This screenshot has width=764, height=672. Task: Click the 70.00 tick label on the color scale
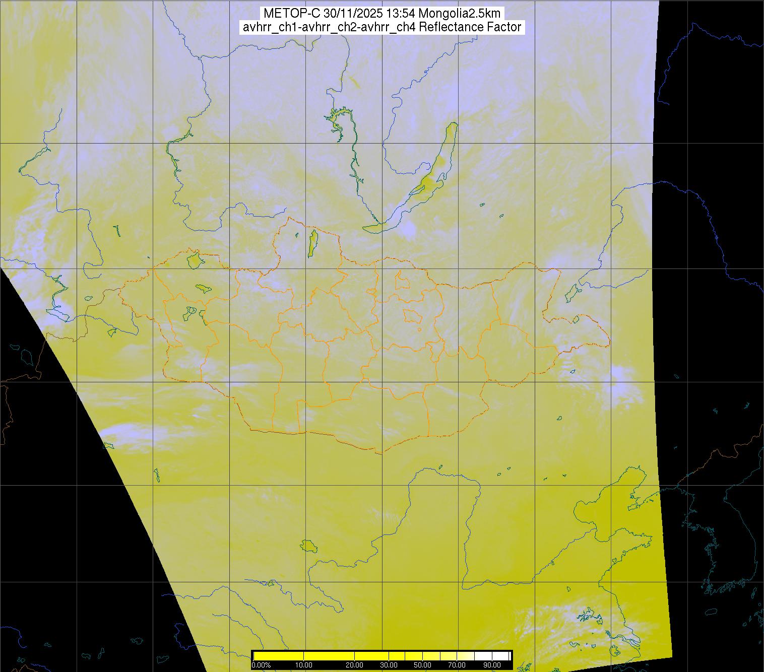coord(457,665)
